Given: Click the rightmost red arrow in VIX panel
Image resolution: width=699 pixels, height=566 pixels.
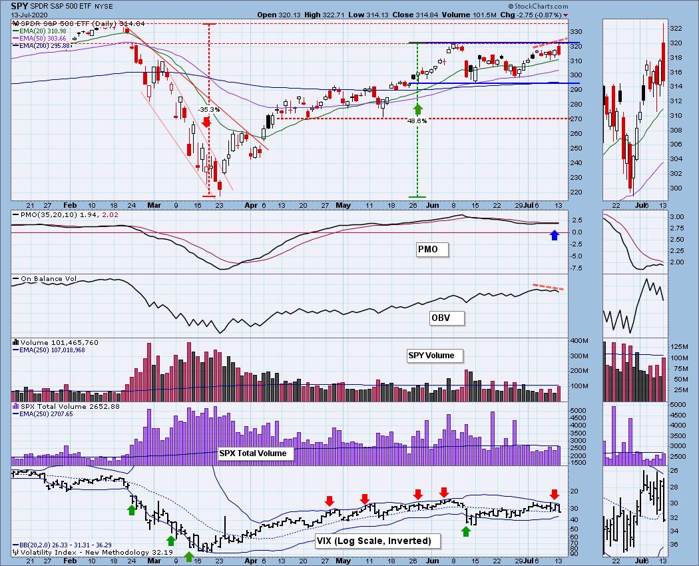Looking at the screenshot, I should [x=554, y=494].
